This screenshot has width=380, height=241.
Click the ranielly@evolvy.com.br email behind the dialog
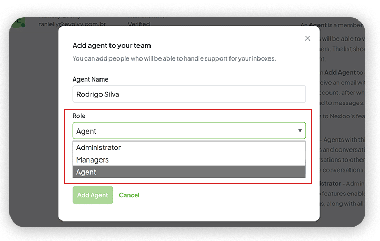pyautogui.click(x=73, y=24)
